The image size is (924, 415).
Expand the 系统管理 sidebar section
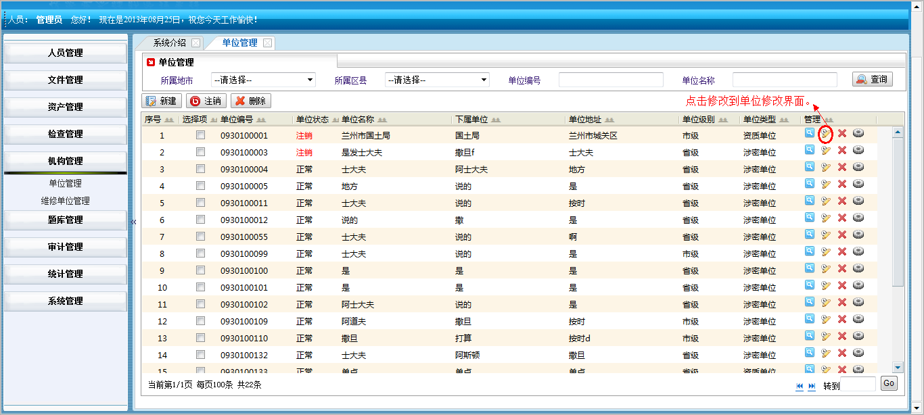[x=66, y=301]
